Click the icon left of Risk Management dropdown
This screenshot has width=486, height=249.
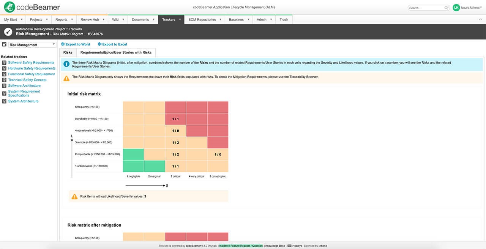(4, 45)
